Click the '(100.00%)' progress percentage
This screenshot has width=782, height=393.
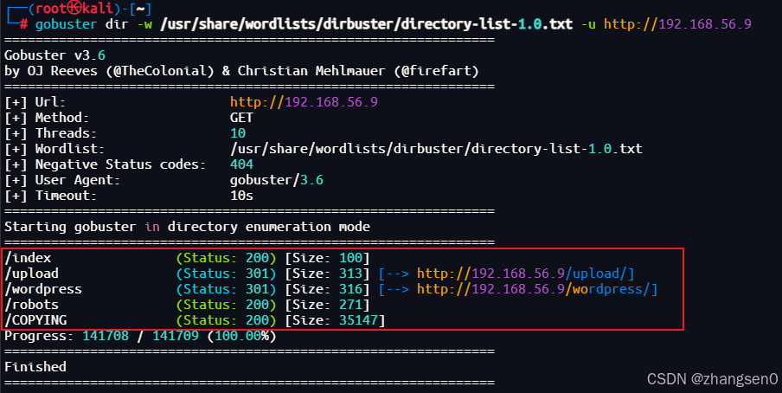coord(241,336)
